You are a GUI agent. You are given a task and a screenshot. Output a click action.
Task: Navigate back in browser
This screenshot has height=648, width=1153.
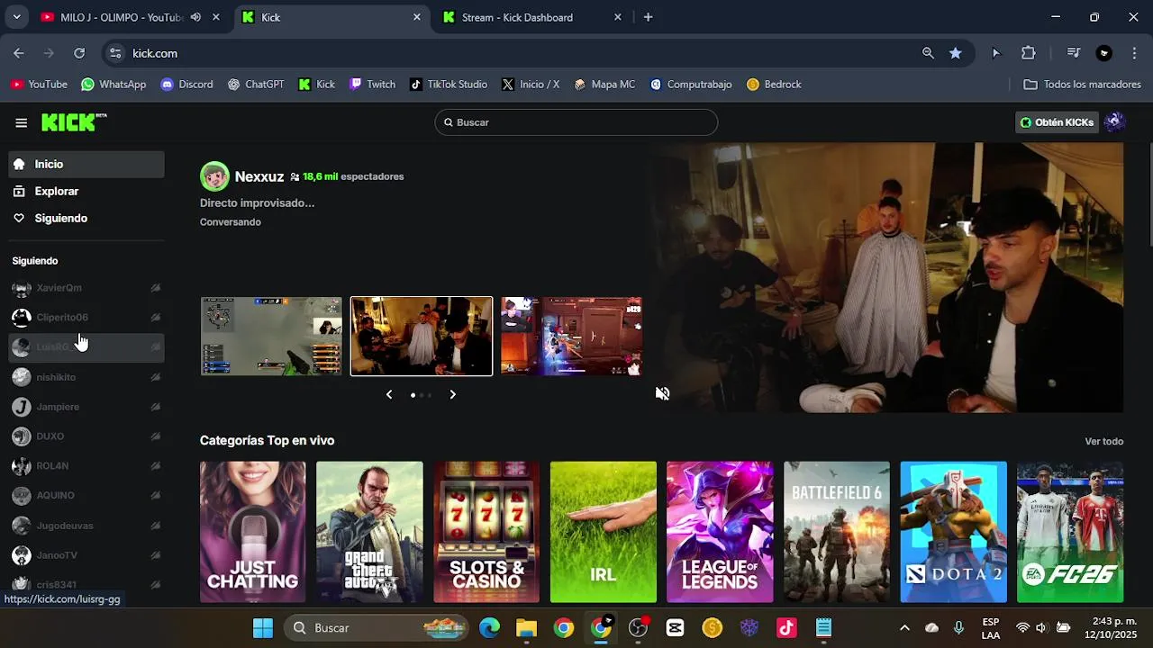pyautogui.click(x=19, y=53)
